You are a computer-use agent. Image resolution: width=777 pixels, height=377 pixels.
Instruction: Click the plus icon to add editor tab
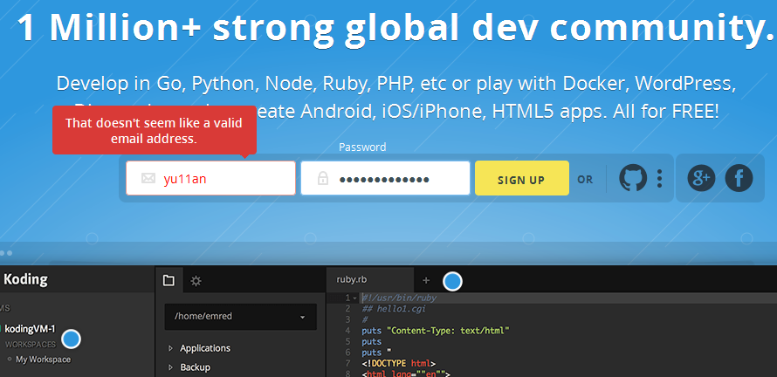pyautogui.click(x=426, y=280)
